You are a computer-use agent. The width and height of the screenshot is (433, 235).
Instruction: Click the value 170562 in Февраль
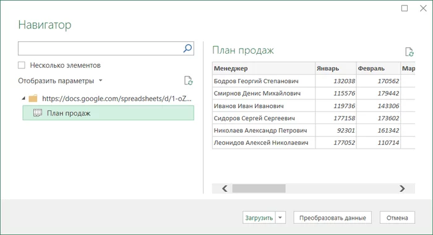tap(388, 81)
